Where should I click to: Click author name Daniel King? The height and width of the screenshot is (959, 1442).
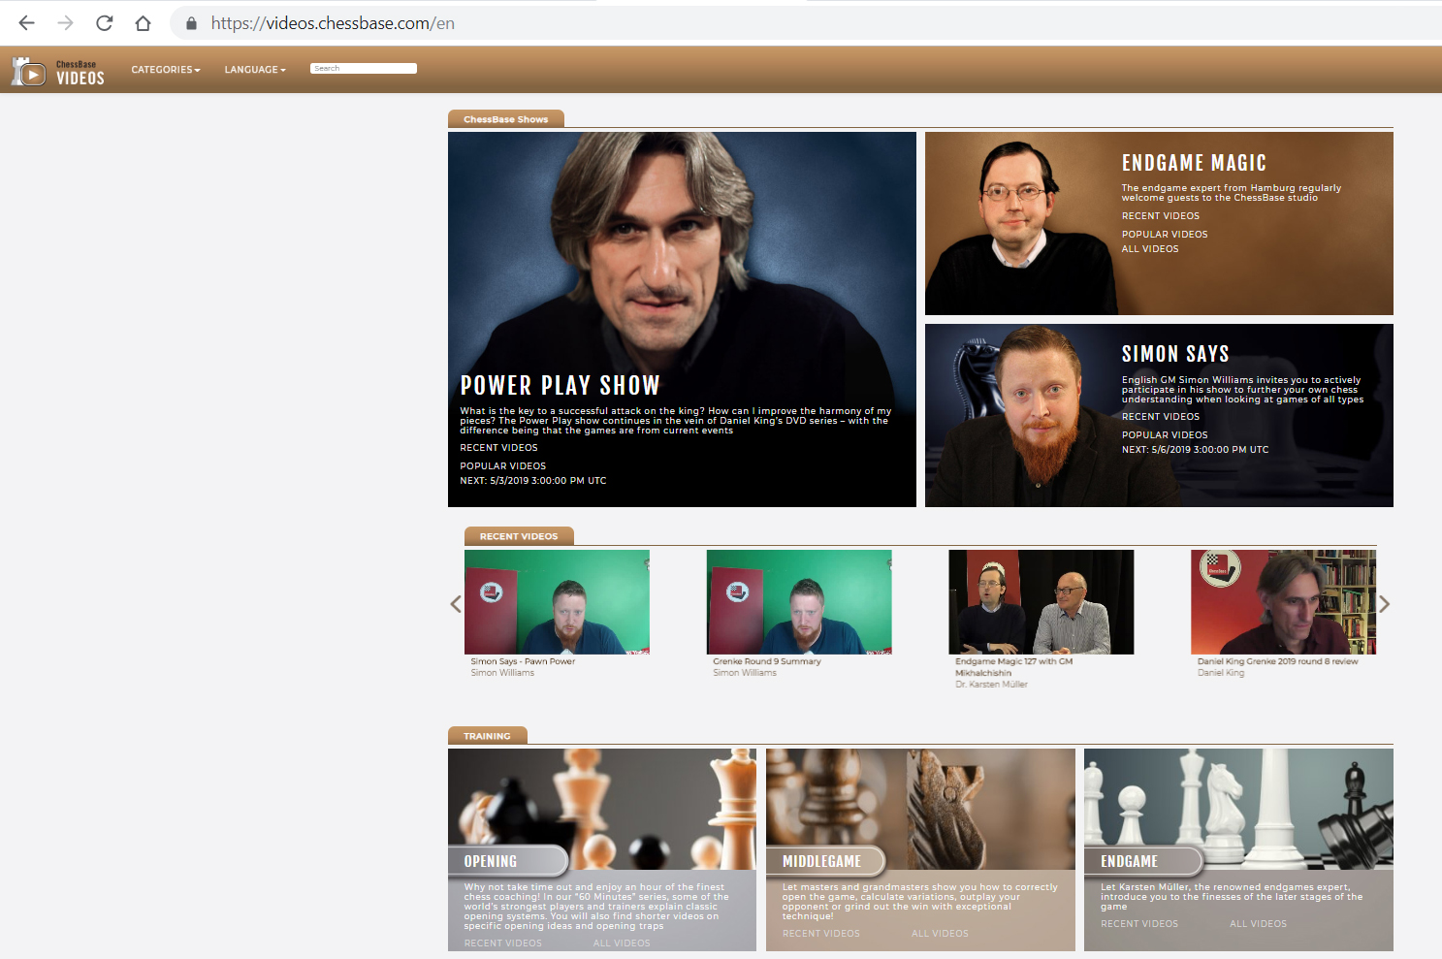pyautogui.click(x=1221, y=673)
